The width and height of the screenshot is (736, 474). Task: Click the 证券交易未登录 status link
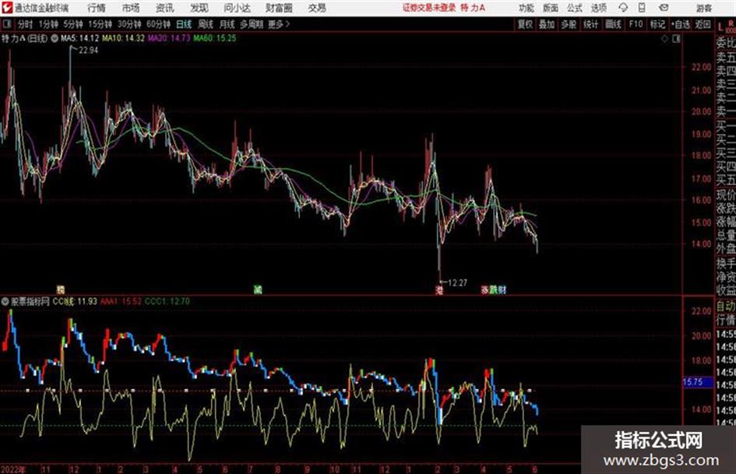[429, 8]
